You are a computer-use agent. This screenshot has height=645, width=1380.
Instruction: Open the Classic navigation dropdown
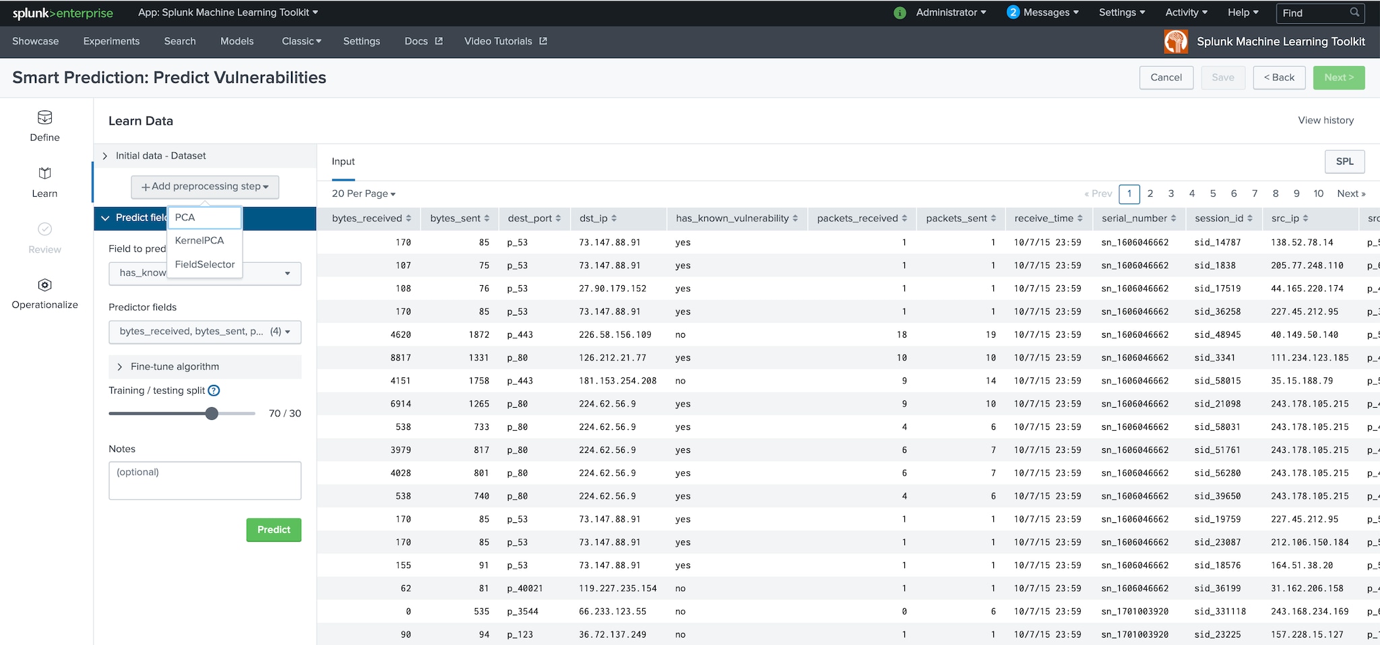(x=301, y=41)
